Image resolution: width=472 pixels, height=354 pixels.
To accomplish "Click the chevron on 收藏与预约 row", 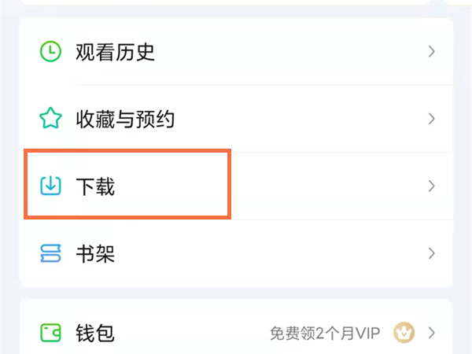I will click(431, 120).
